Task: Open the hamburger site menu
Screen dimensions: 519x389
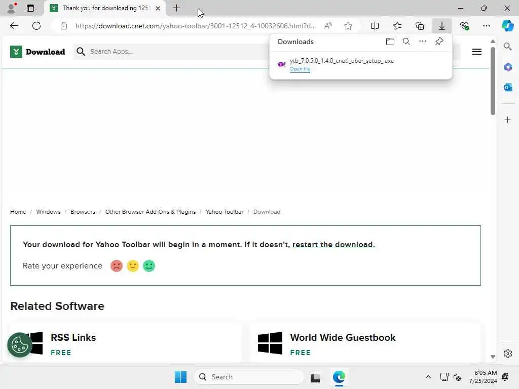Action: click(x=476, y=52)
